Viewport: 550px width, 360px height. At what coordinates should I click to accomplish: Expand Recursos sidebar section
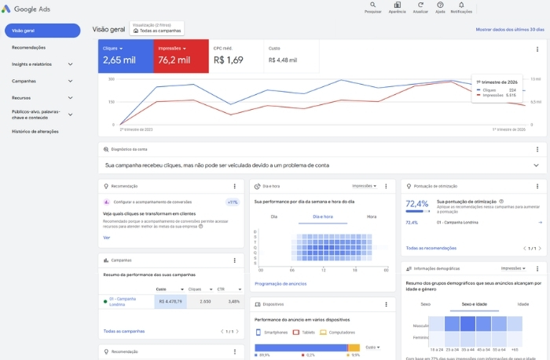[x=70, y=98]
